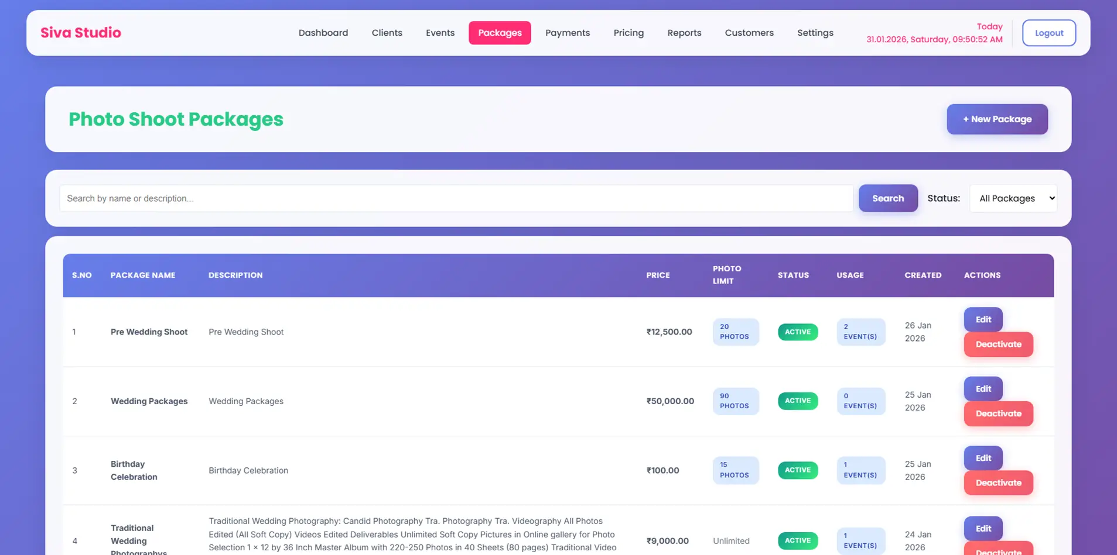Edit the Birthday Celebration package
This screenshot has height=555, width=1117.
982,458
